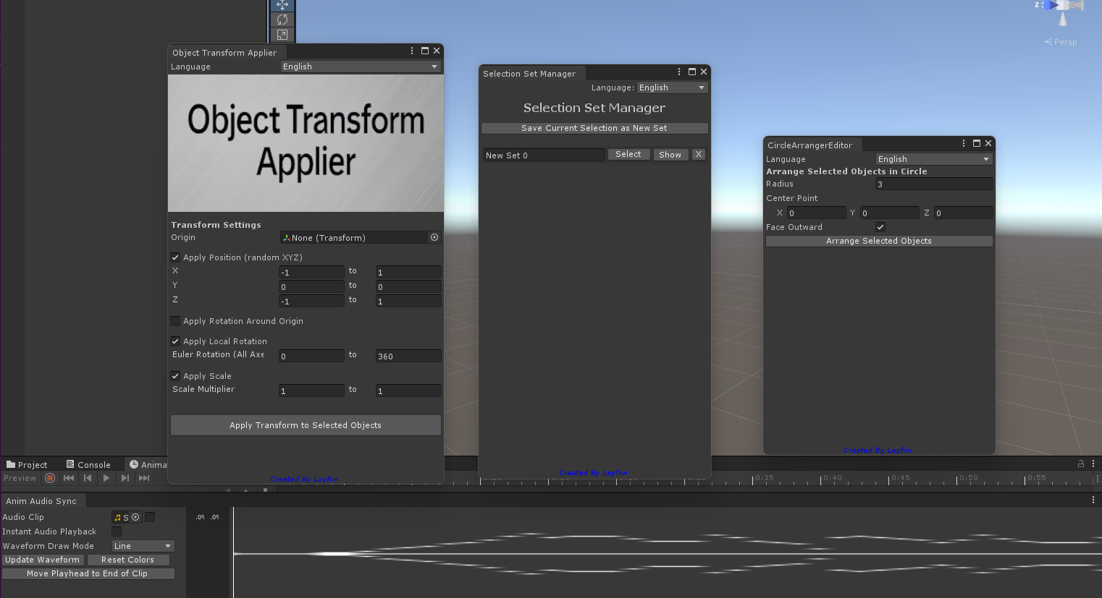1102x598 pixels.
Task: Click the Radius input field
Action: tap(934, 184)
